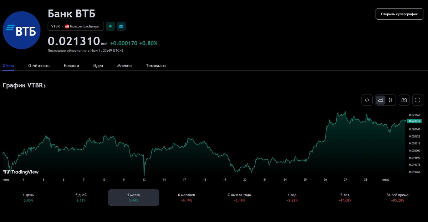Take a chart snapshot with the camera icon
The image size is (428, 222).
pyautogui.click(x=404, y=100)
